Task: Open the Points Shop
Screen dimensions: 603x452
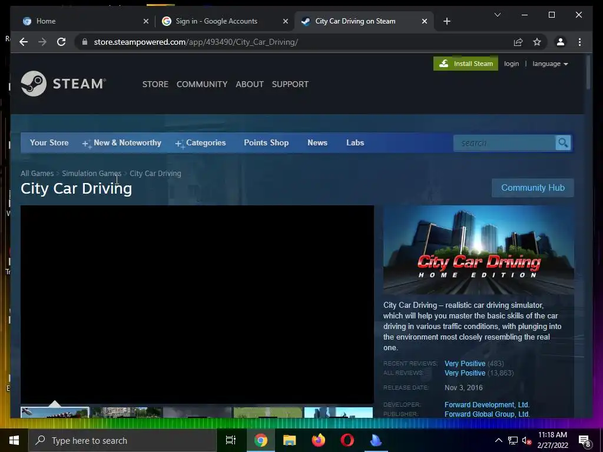Action: click(266, 142)
